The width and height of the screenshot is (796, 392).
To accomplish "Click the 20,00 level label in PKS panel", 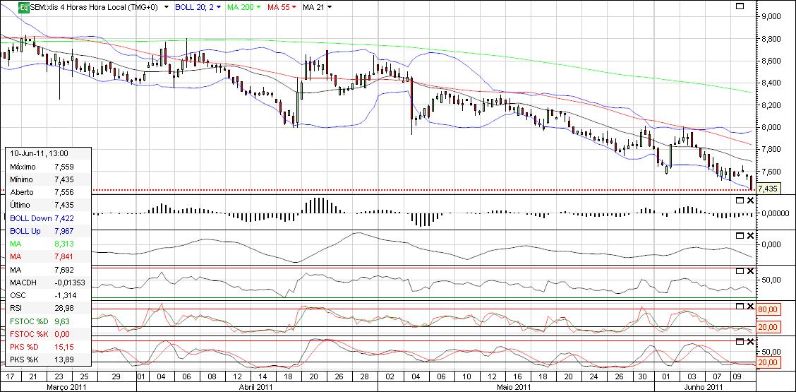I will point(768,362).
